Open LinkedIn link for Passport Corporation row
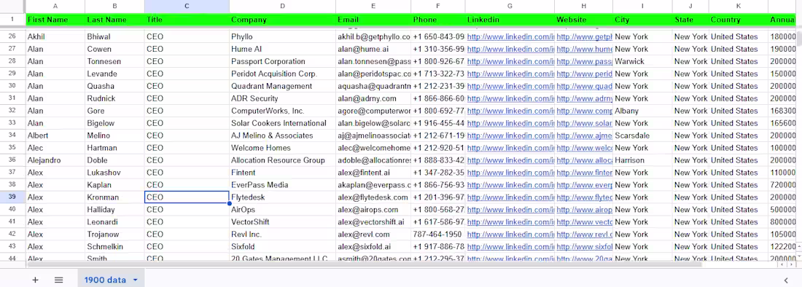Image resolution: width=802 pixels, height=287 pixels. click(510, 61)
